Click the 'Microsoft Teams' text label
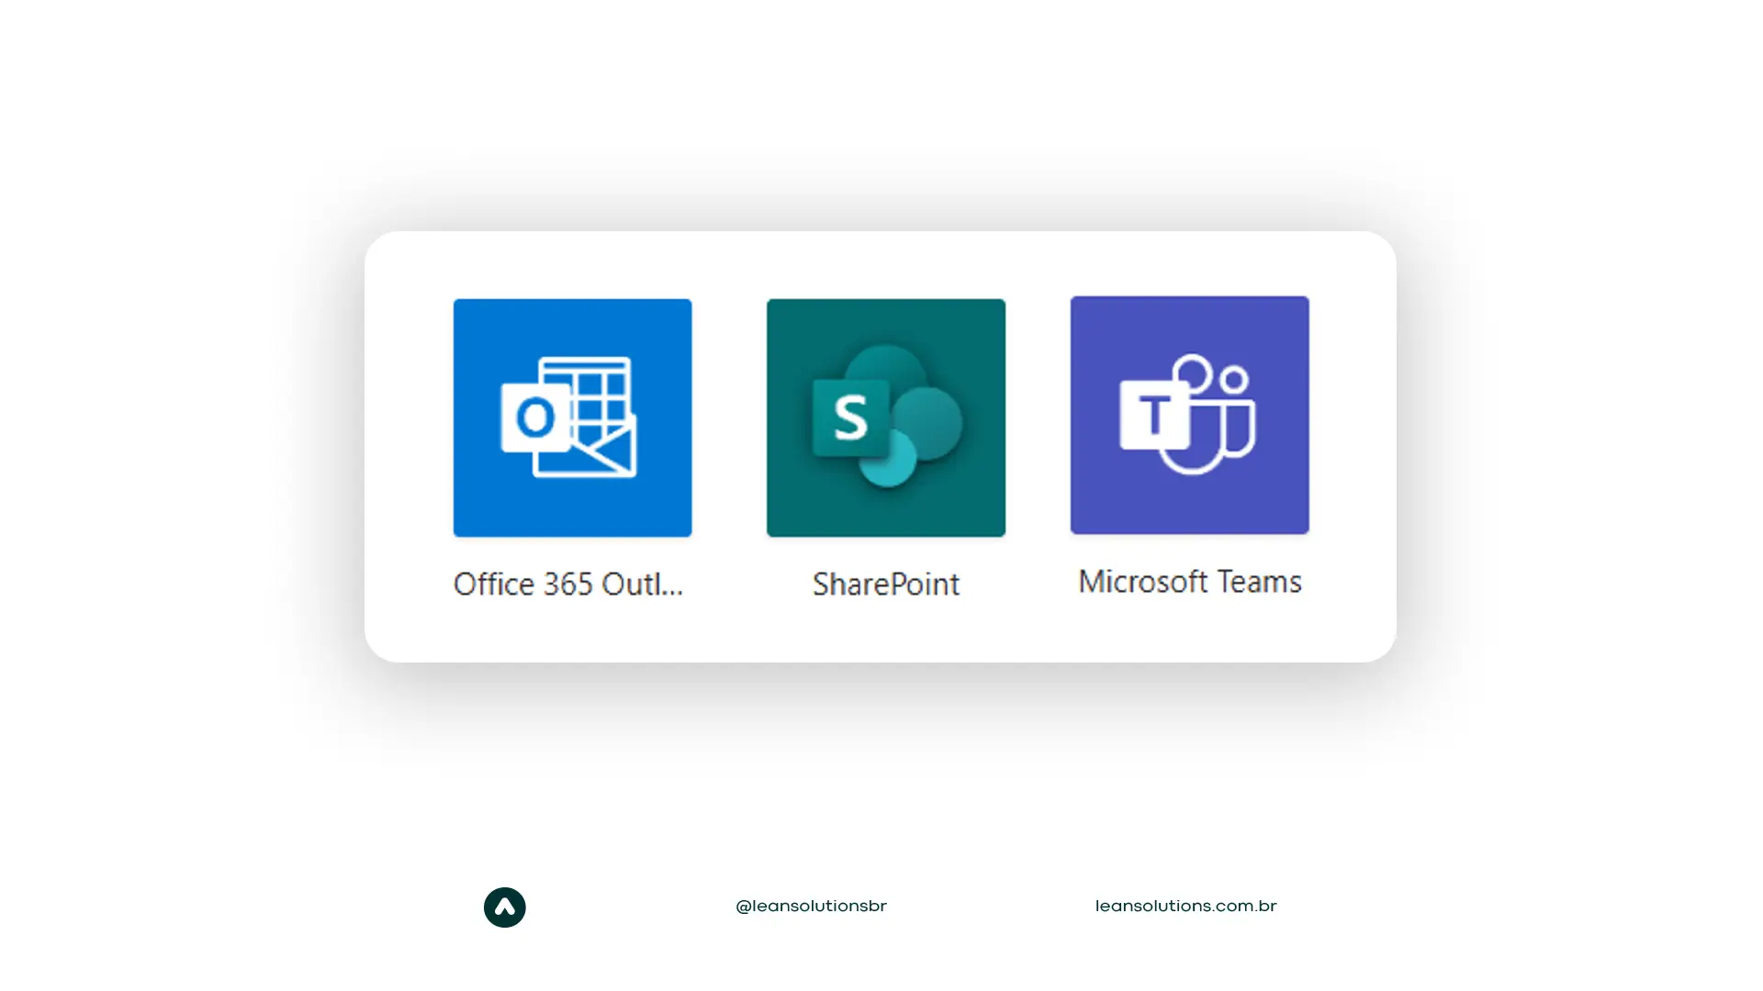1763x991 pixels. click(x=1190, y=582)
